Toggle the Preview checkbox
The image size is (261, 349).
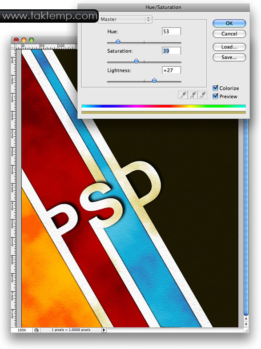coord(215,96)
